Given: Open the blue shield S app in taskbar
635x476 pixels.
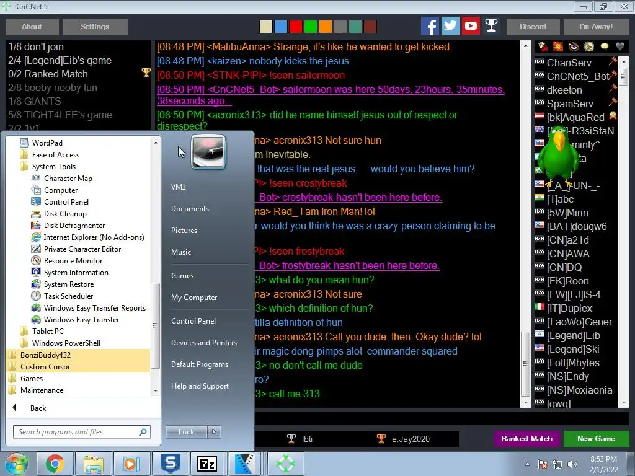Looking at the screenshot, I should (170, 464).
